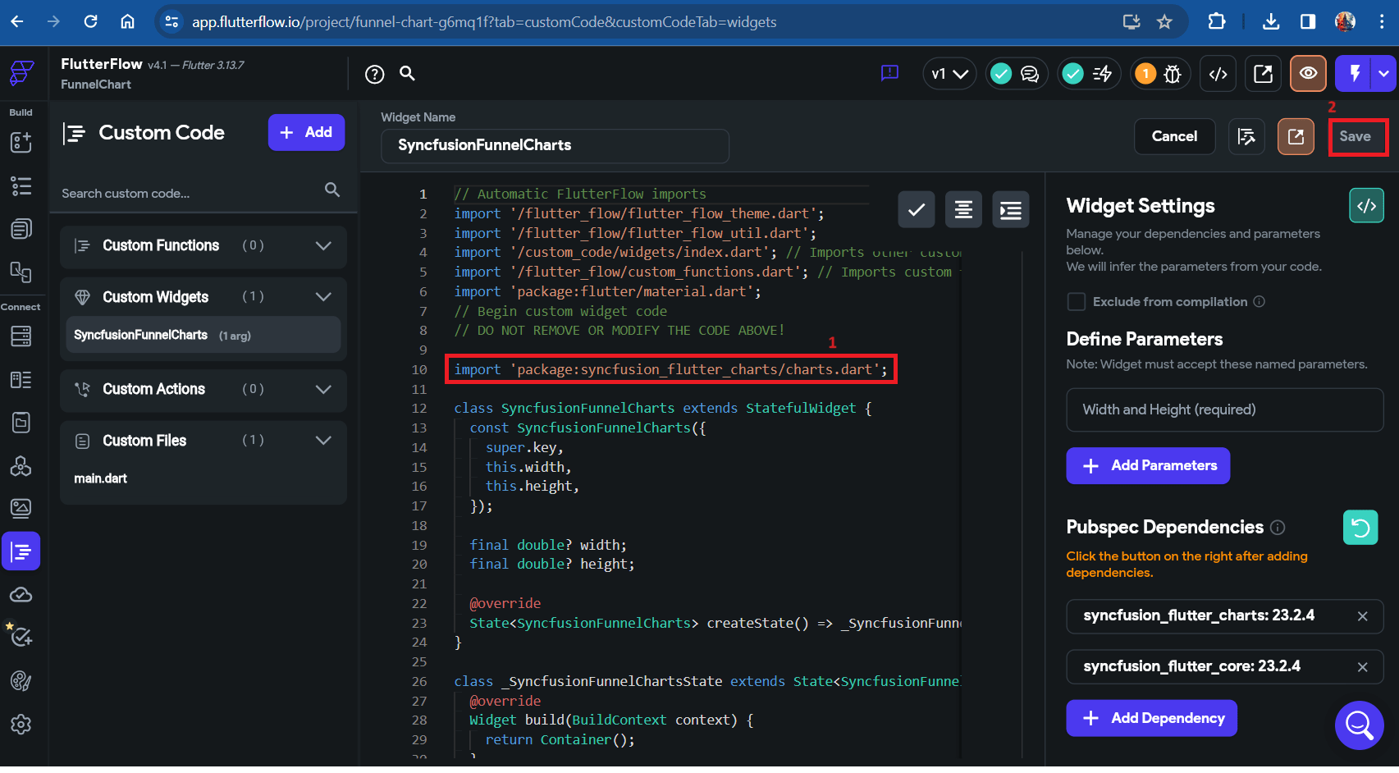Open browser extensions puzzle icon
Screen dimensions: 1399x773
pos(1217,21)
